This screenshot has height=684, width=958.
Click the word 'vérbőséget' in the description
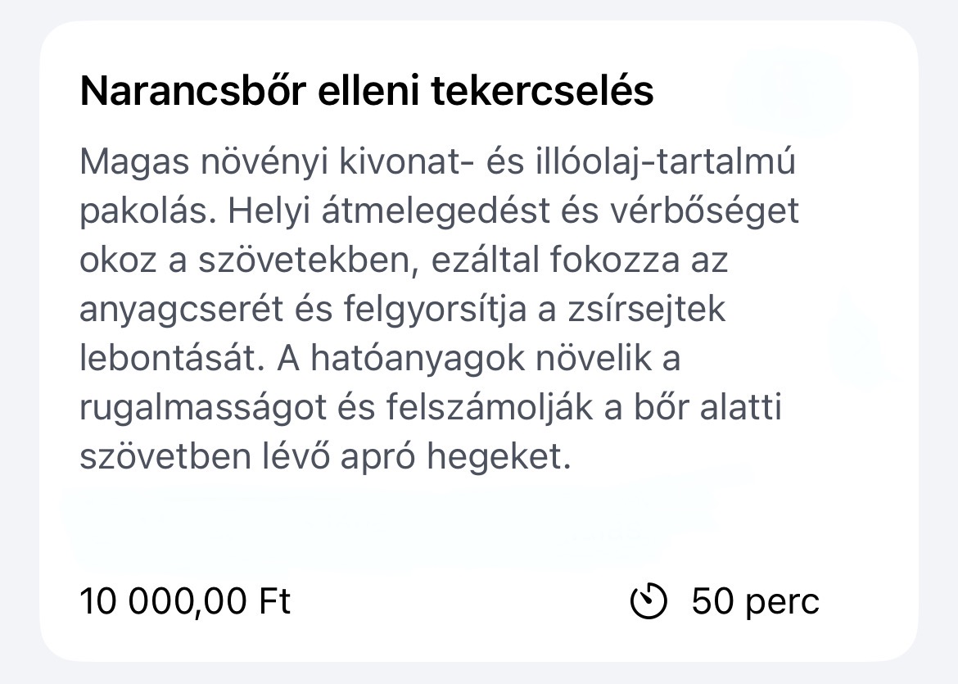[704, 211]
